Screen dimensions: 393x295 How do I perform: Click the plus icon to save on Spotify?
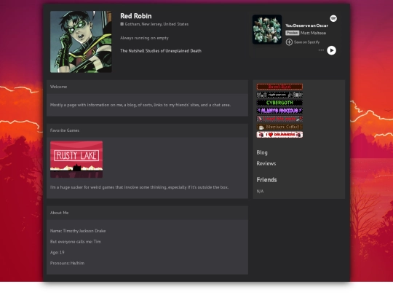tap(289, 42)
